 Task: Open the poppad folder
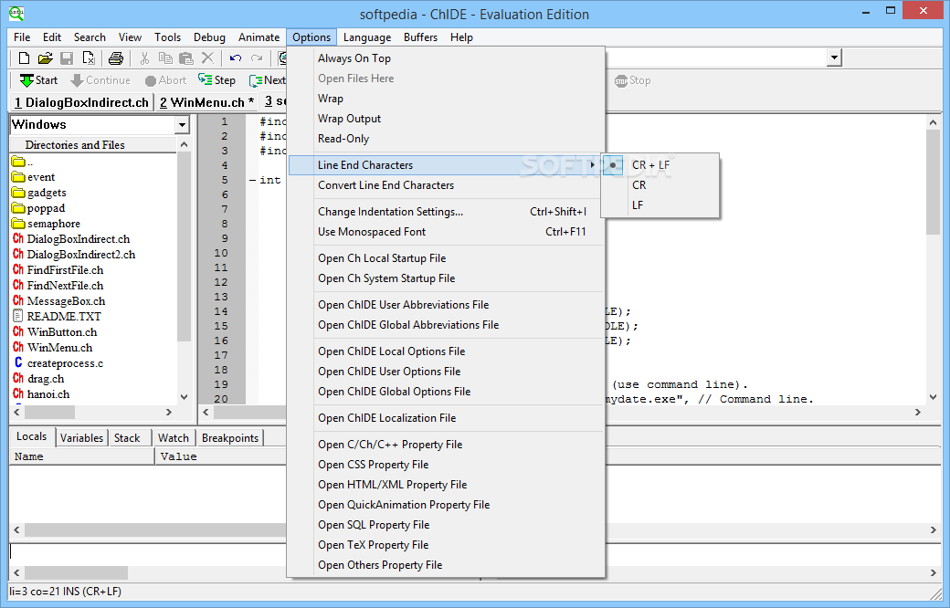pyautogui.click(x=38, y=208)
